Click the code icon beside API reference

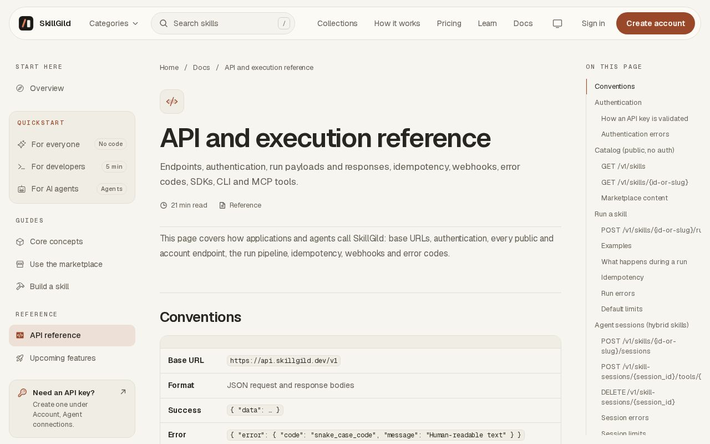tap(20, 335)
